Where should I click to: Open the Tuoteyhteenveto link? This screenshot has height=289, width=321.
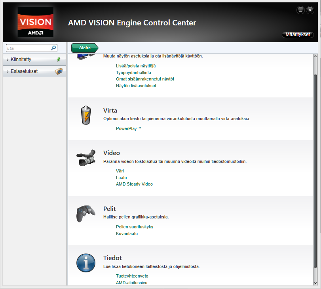click(x=132, y=276)
